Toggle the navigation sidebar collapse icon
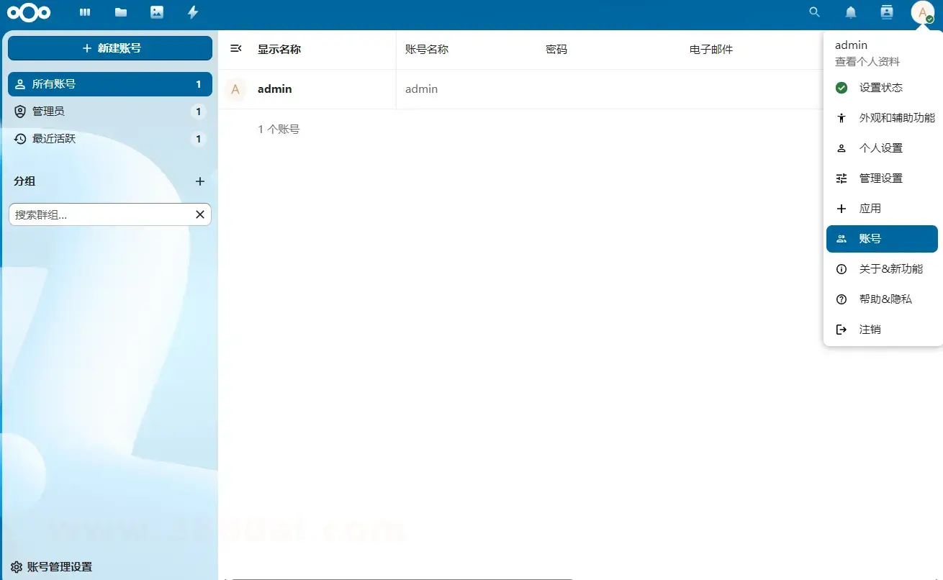The image size is (943, 580). click(235, 48)
